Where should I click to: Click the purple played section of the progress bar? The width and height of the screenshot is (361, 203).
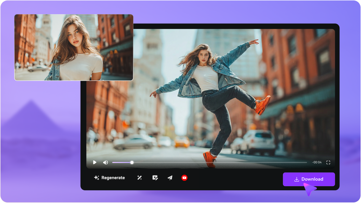[x=122, y=162]
